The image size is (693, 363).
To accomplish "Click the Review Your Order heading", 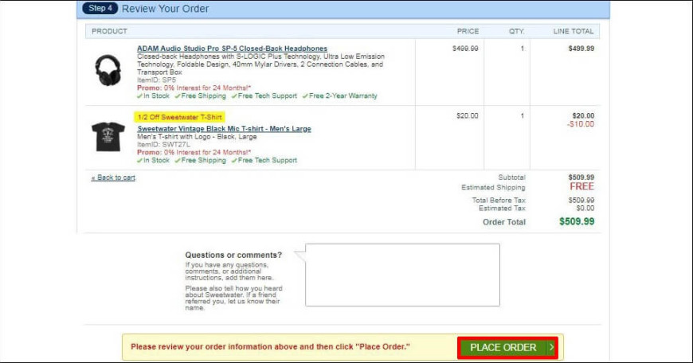I will pyautogui.click(x=166, y=9).
